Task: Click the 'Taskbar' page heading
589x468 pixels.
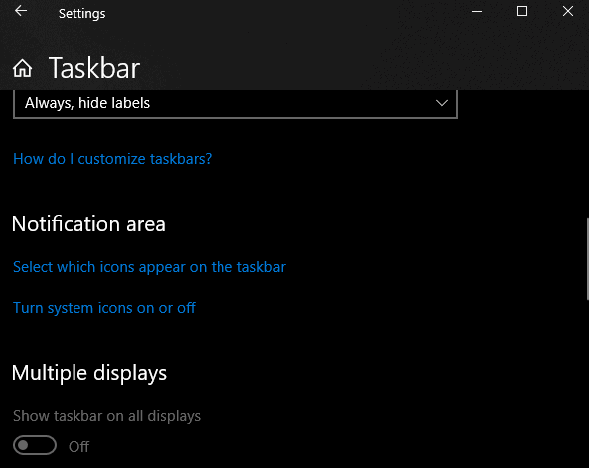Action: tap(94, 68)
